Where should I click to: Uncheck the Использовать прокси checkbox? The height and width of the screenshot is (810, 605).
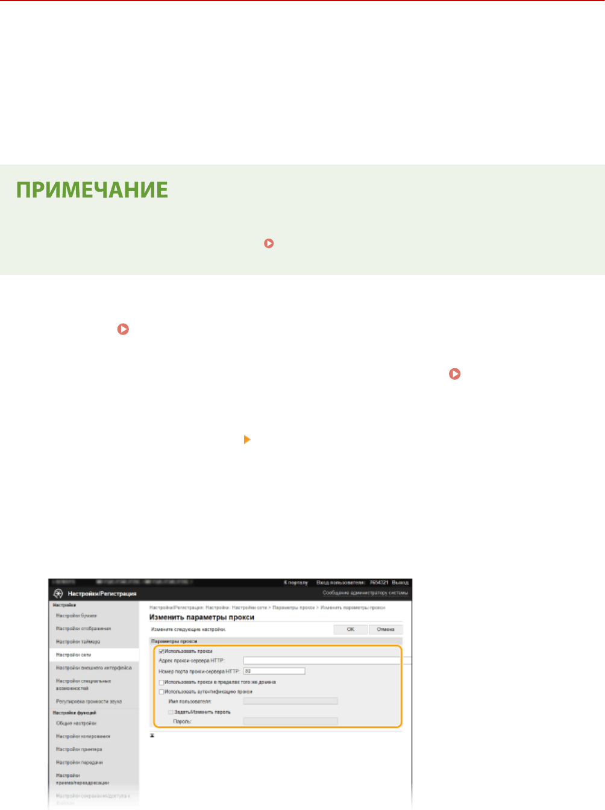[x=161, y=651]
